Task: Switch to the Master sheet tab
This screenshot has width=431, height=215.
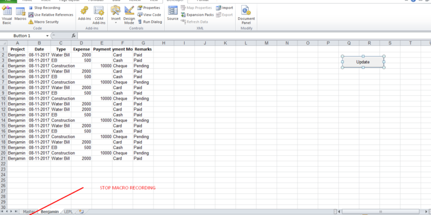Action: tap(28, 212)
